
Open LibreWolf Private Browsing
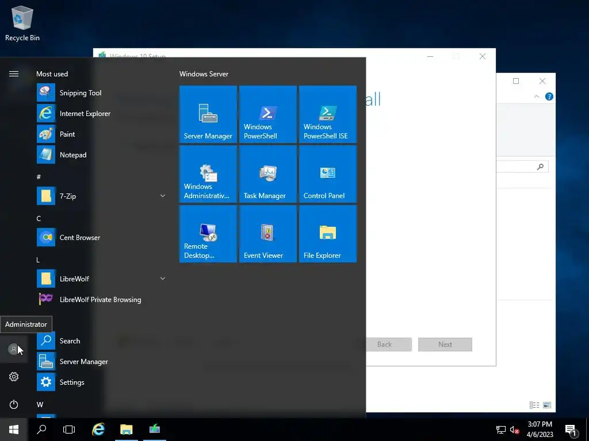[101, 299]
